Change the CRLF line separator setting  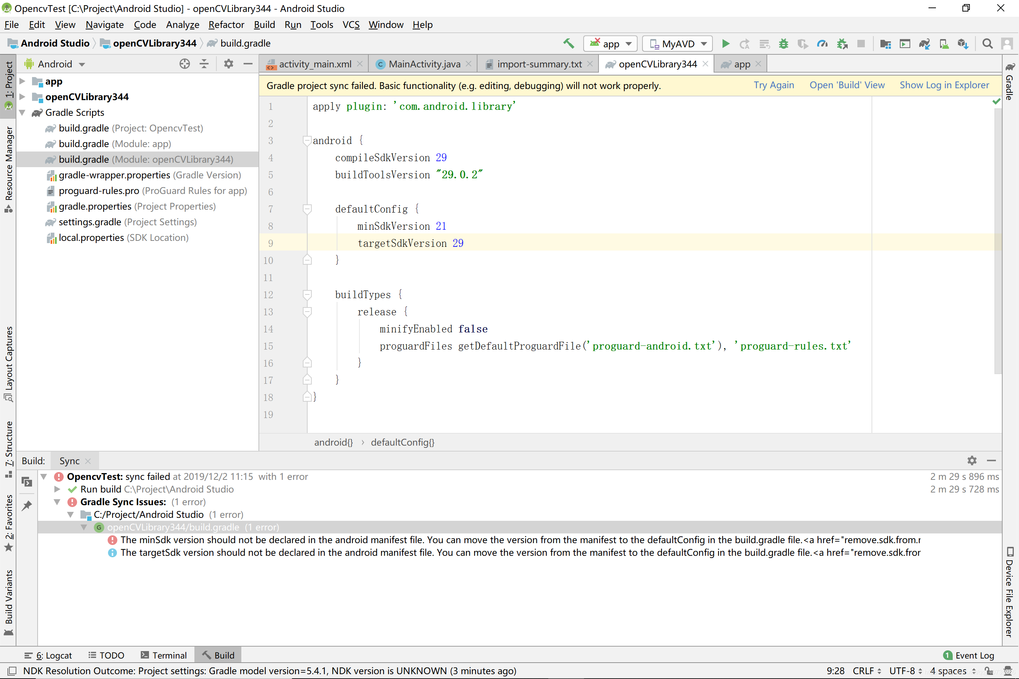point(867,671)
